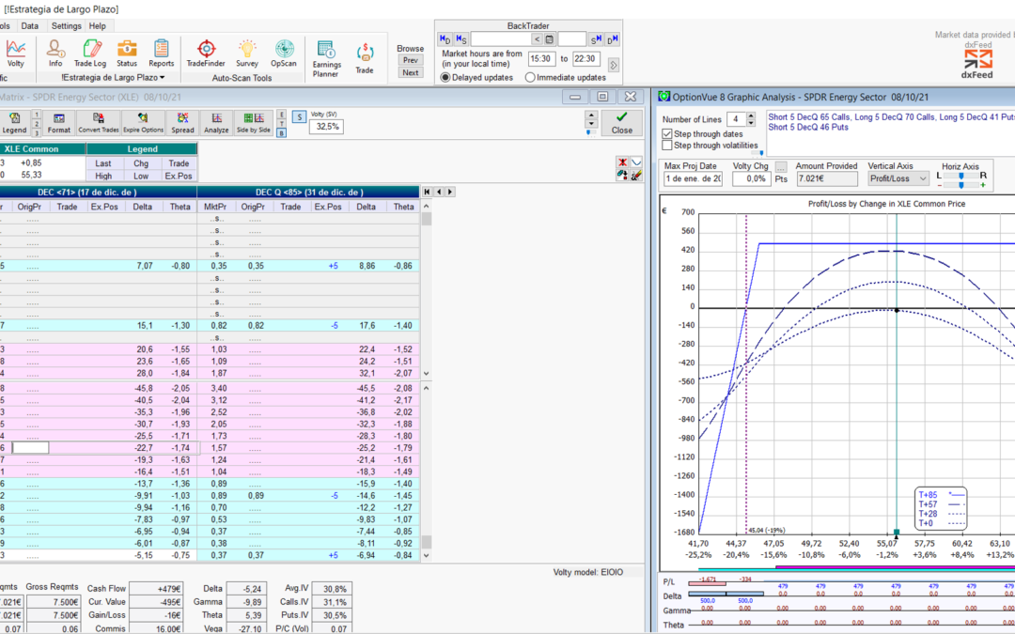Screen dimensions: 1015x634
Task: Step BackTrader back one day
Action: (445, 39)
